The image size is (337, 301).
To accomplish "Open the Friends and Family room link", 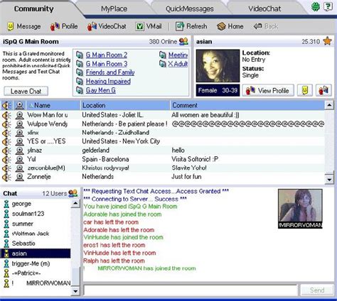I will 110,72.
